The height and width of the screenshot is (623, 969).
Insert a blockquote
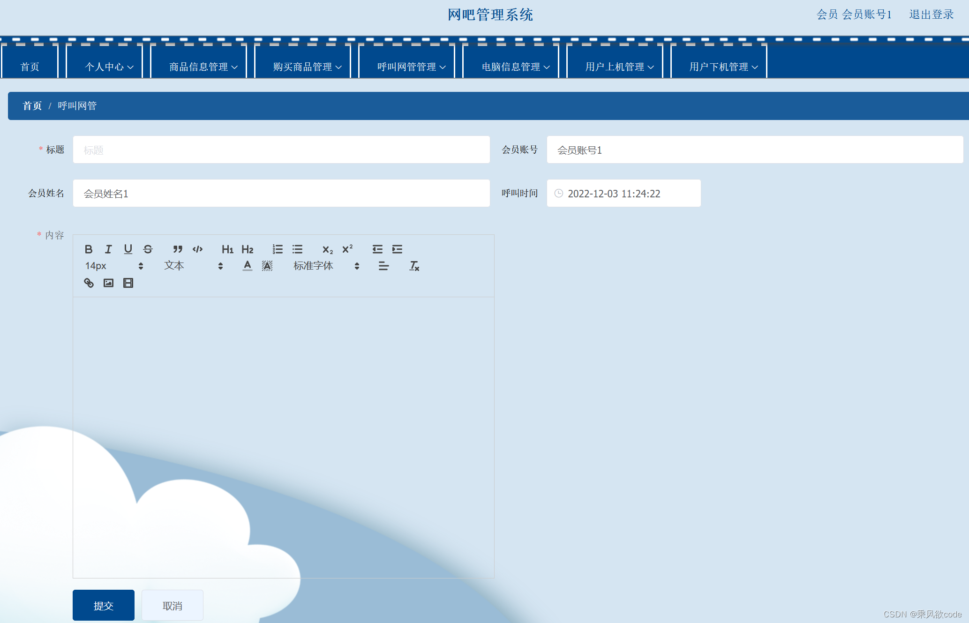pos(177,249)
